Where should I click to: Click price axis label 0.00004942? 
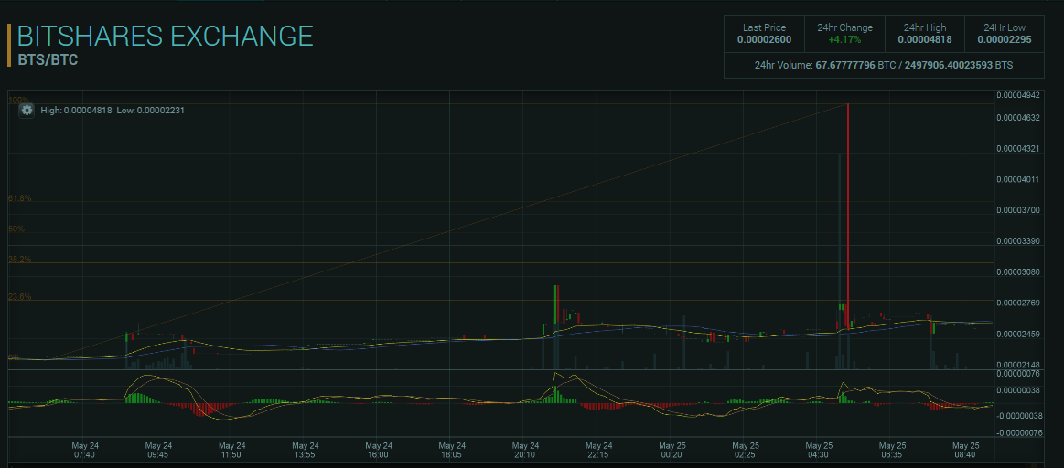1018,95
